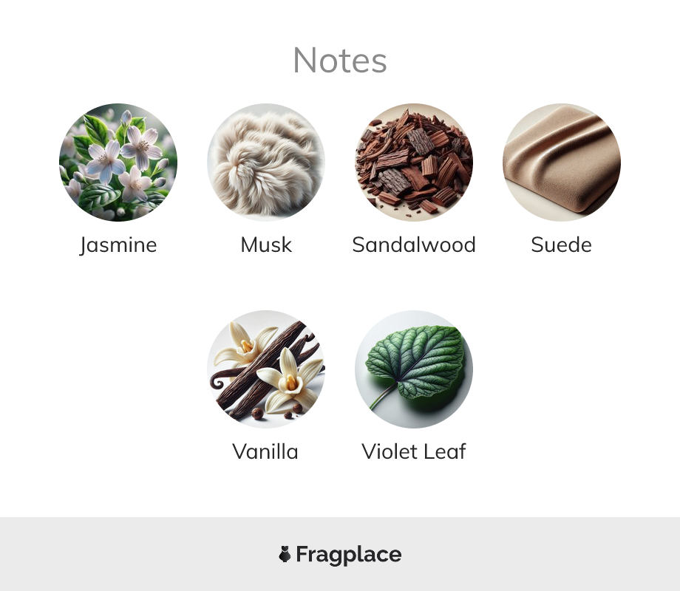Click the green leaf stem in image

pos(383,397)
